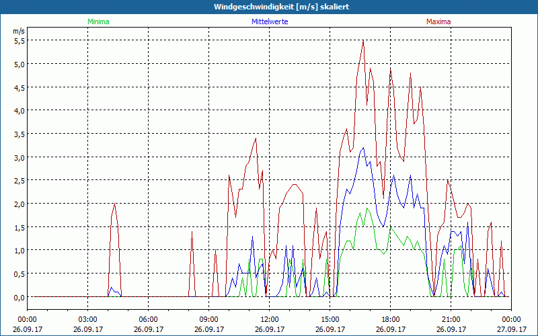Click the 4,0 y-axis value
The image size is (538, 336).
19,110
